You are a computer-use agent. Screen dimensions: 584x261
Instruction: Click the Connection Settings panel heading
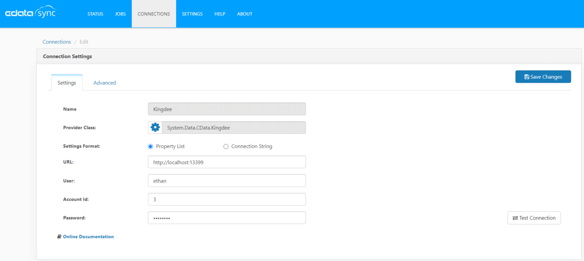click(68, 56)
